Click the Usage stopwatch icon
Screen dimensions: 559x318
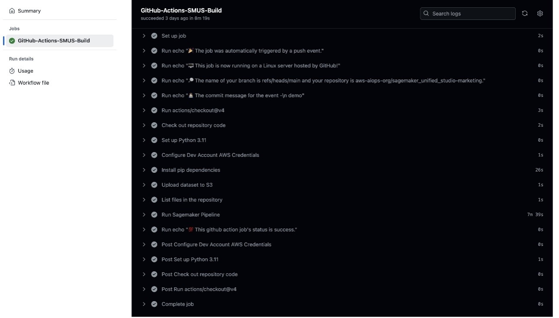point(12,71)
